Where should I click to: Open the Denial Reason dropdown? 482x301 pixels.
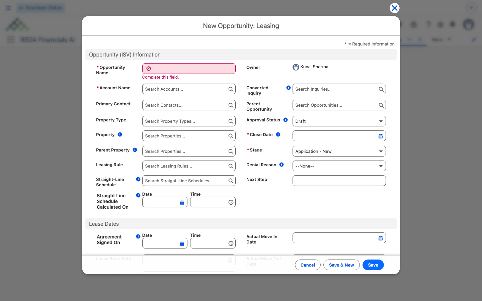click(x=339, y=166)
